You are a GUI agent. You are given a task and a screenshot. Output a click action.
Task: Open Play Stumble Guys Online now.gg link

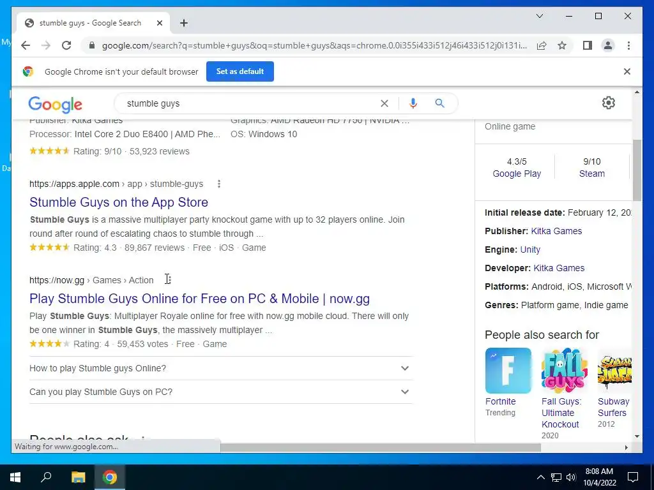click(199, 299)
